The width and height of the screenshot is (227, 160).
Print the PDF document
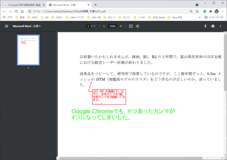[213, 26]
